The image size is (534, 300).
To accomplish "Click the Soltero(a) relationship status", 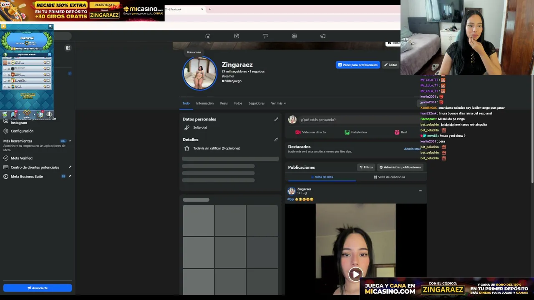I will click(200, 127).
